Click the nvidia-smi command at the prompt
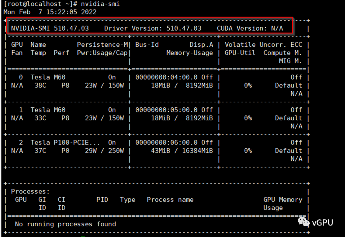 [x=100, y=4]
